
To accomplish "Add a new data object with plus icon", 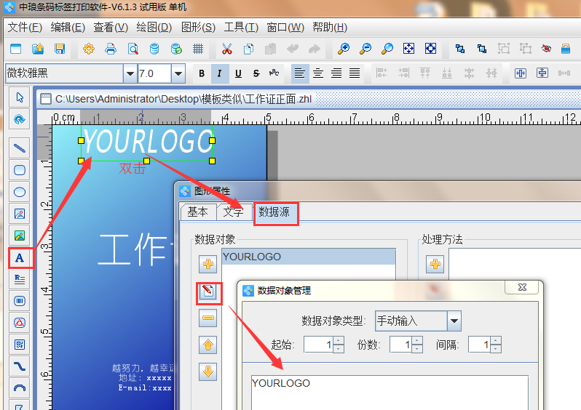I will coord(208,264).
